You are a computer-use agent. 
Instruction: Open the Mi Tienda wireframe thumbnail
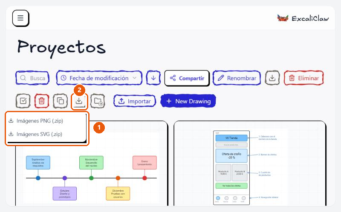click(x=250, y=164)
